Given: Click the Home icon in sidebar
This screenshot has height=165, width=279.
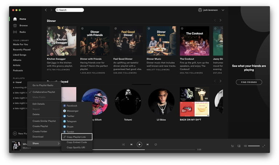Looking at the screenshot, I should [15, 19].
